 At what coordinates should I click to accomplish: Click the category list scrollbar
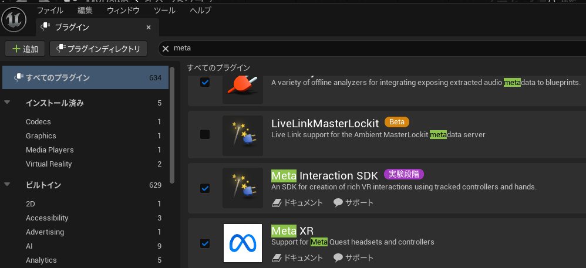(172, 125)
